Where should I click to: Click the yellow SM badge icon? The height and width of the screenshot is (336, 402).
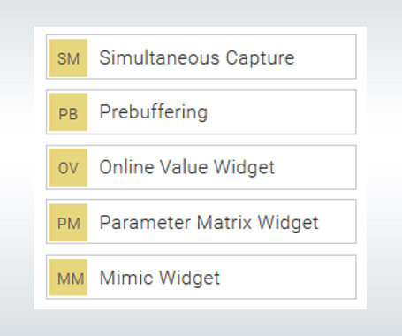pos(68,57)
